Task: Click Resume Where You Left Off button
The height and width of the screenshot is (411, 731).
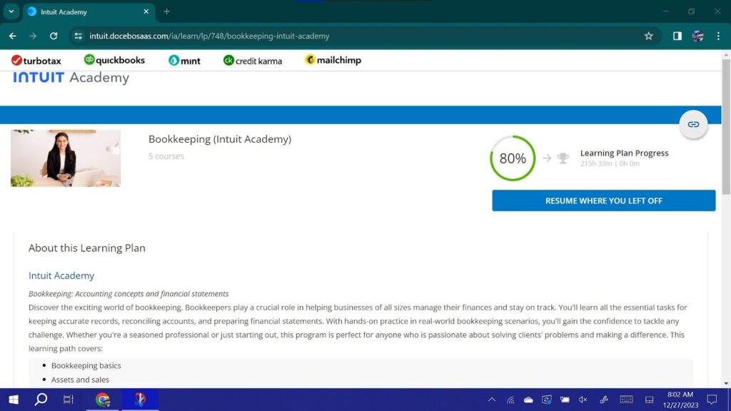Action: (603, 201)
